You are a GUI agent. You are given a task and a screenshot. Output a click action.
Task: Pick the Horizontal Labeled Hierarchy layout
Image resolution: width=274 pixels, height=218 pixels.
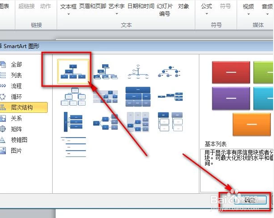(138, 122)
